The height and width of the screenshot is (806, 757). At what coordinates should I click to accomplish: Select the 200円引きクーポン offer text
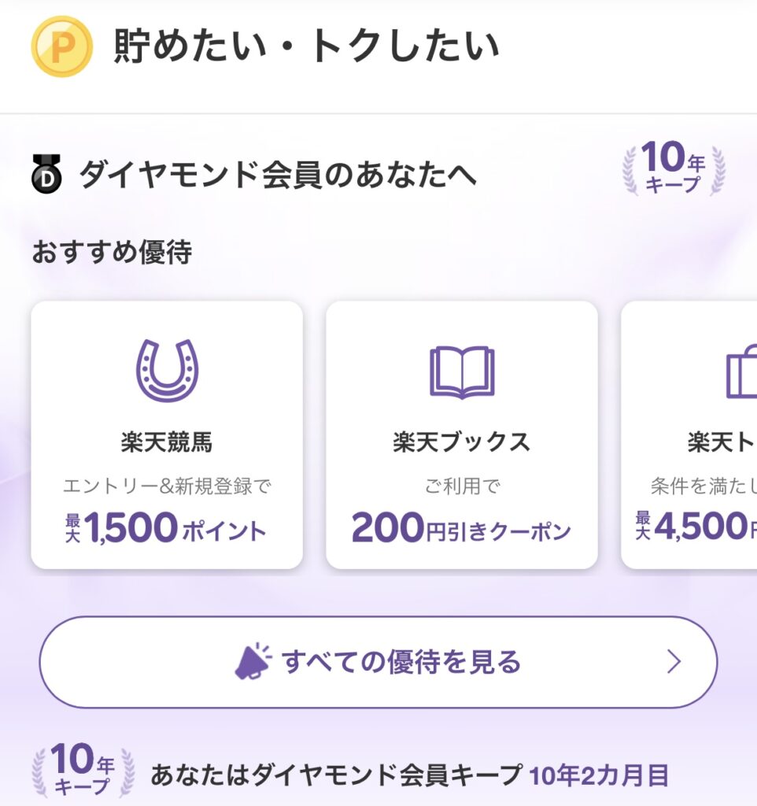click(x=461, y=528)
